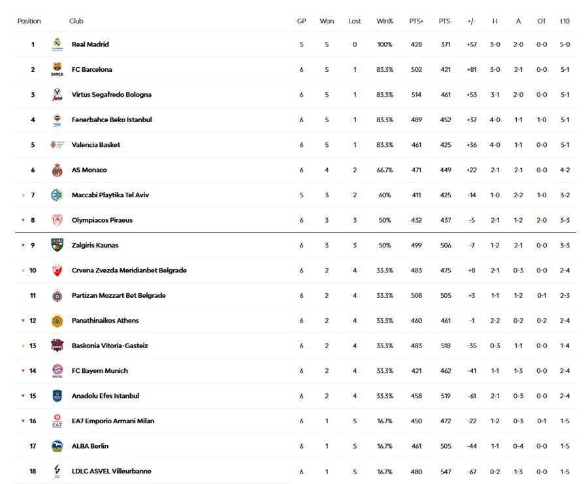Click the Position column header
The height and width of the screenshot is (484, 588).
(x=29, y=21)
